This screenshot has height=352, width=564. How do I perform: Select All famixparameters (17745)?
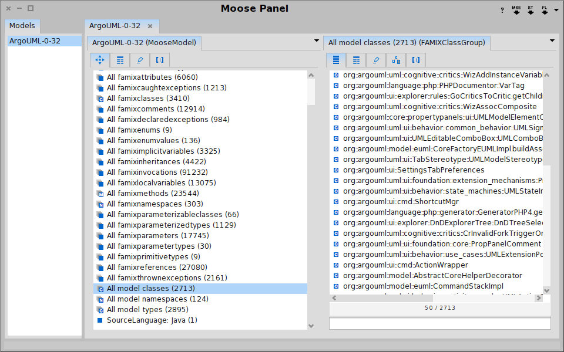pyautogui.click(x=200, y=236)
